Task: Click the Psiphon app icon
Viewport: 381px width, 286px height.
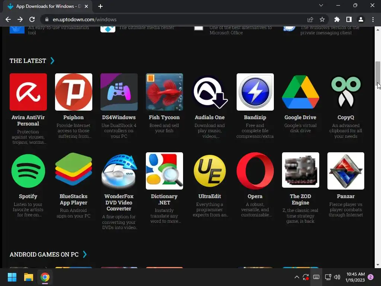Action: pyautogui.click(x=74, y=92)
